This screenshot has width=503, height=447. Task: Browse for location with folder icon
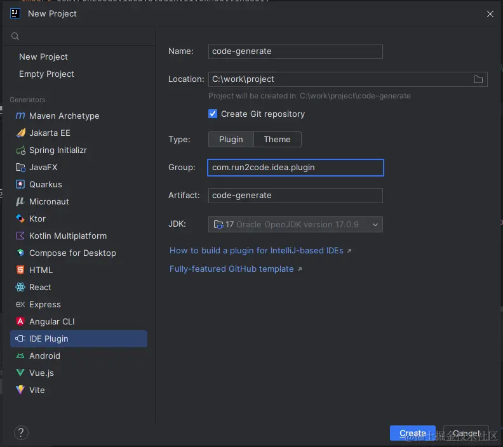click(x=478, y=79)
